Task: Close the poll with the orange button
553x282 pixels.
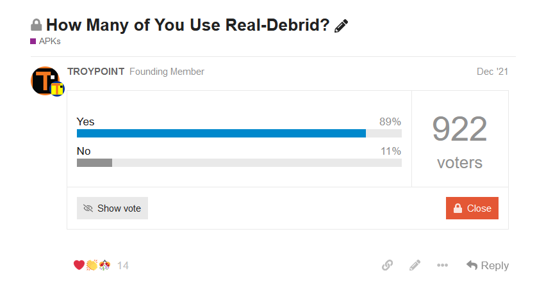Action: point(472,208)
